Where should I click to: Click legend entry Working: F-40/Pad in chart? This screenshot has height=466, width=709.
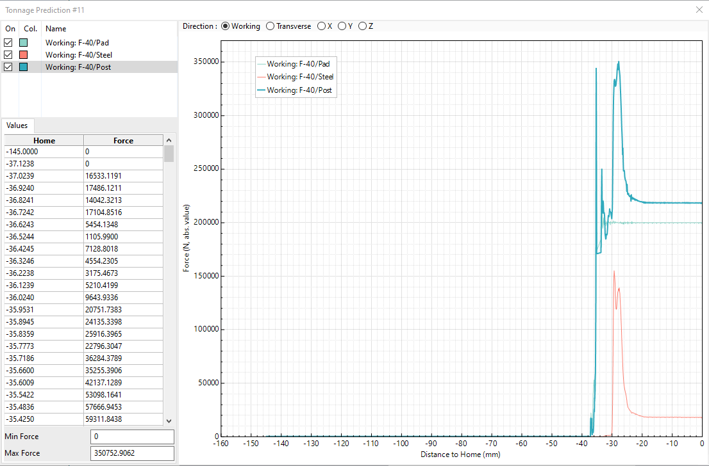(294, 64)
